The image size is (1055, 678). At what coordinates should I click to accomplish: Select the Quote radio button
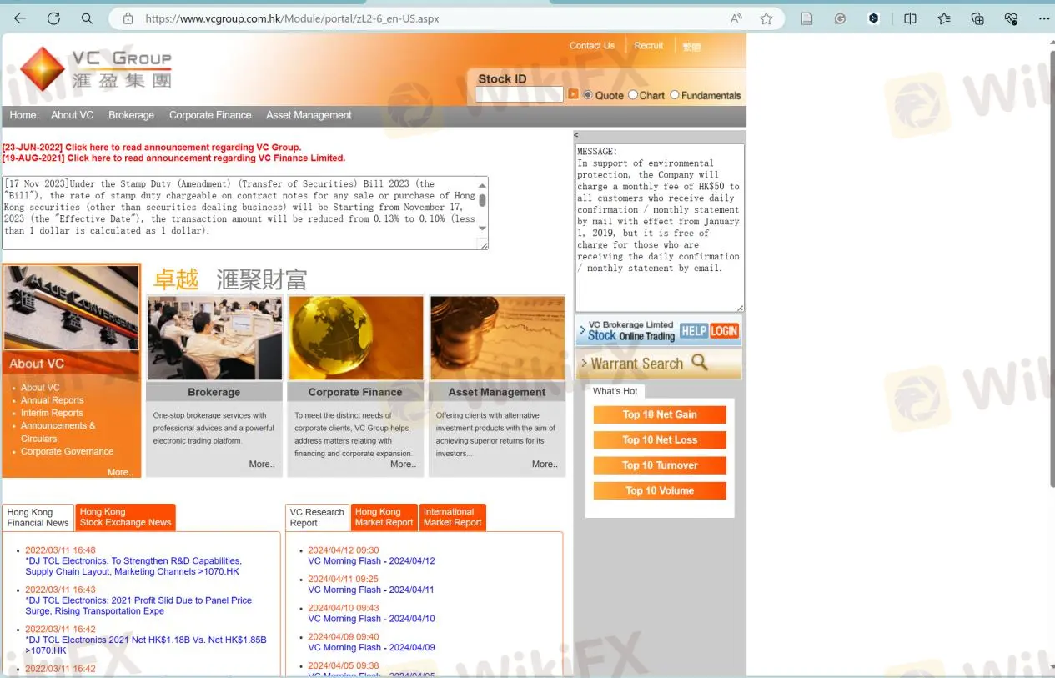point(588,95)
